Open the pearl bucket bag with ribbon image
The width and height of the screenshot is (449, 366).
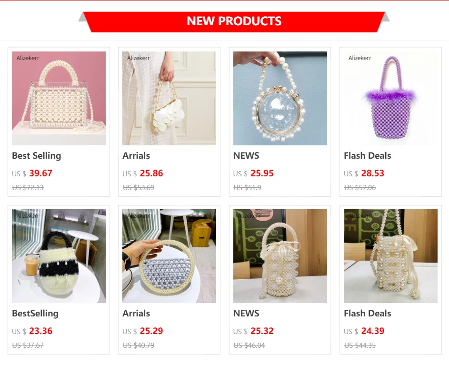coord(280,256)
